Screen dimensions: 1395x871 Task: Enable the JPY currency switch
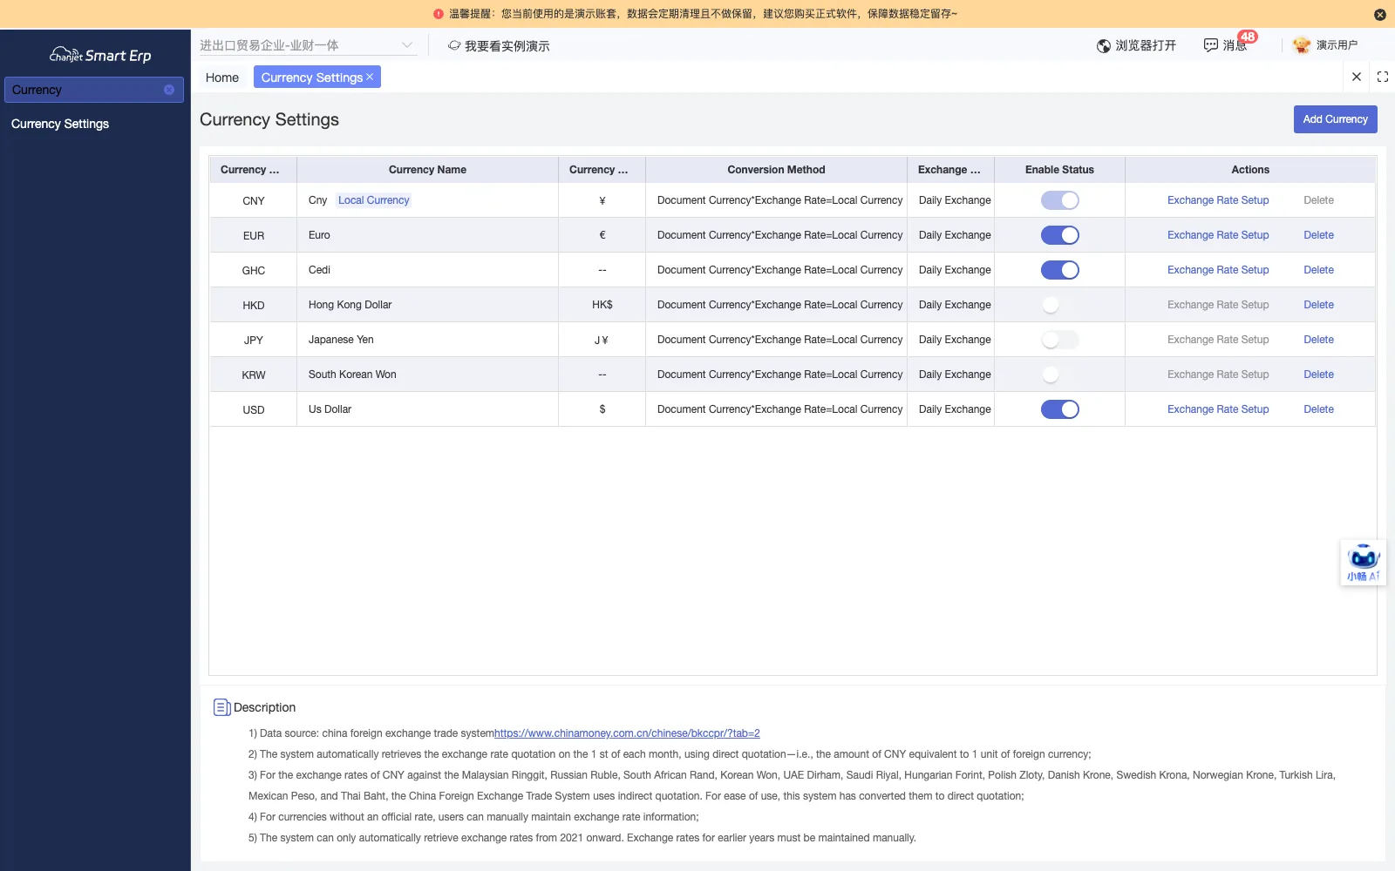1060,340
